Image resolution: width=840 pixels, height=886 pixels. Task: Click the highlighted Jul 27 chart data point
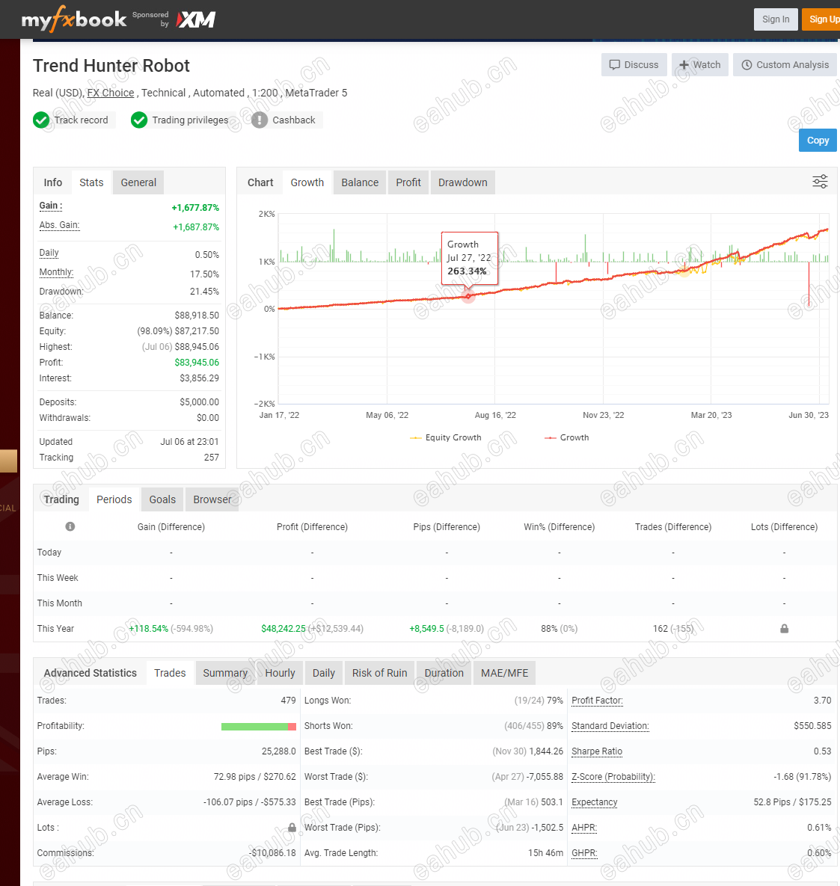467,296
